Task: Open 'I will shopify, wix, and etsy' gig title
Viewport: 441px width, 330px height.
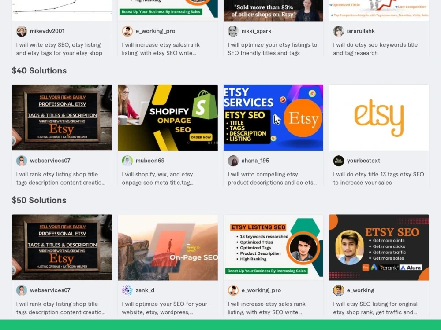Action: click(158, 179)
